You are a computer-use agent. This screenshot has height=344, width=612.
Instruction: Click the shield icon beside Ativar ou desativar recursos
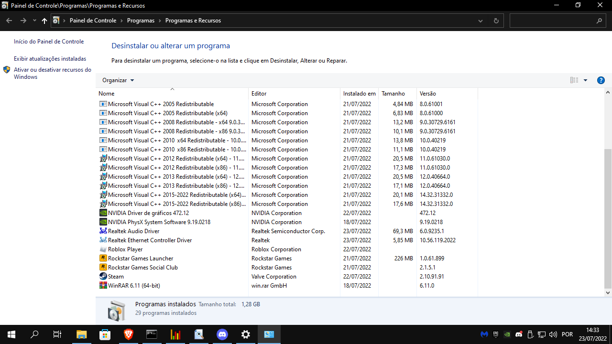pos(7,70)
